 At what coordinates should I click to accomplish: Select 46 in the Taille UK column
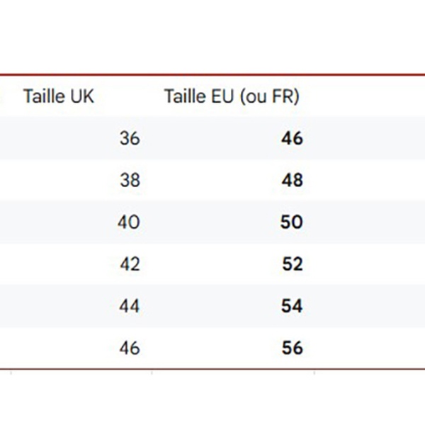point(130,348)
